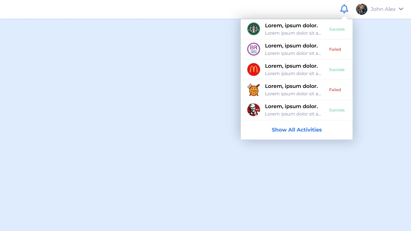Select the McDonald's notification icon
Image resolution: width=411 pixels, height=231 pixels.
[x=253, y=69]
